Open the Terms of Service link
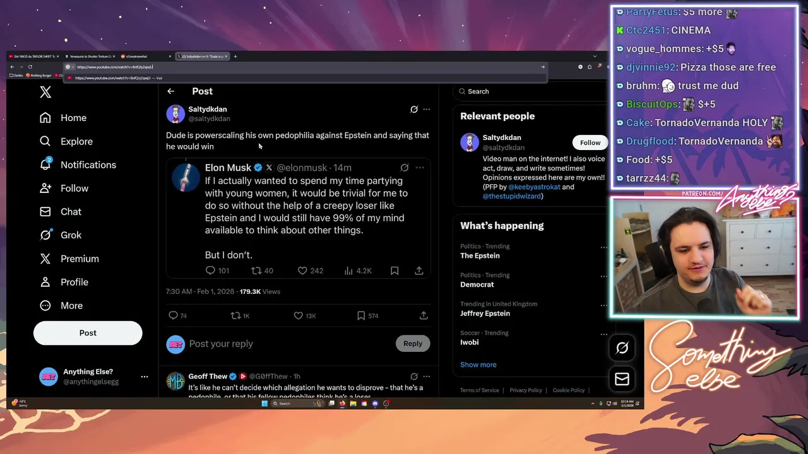808x454 pixels. (x=480, y=390)
